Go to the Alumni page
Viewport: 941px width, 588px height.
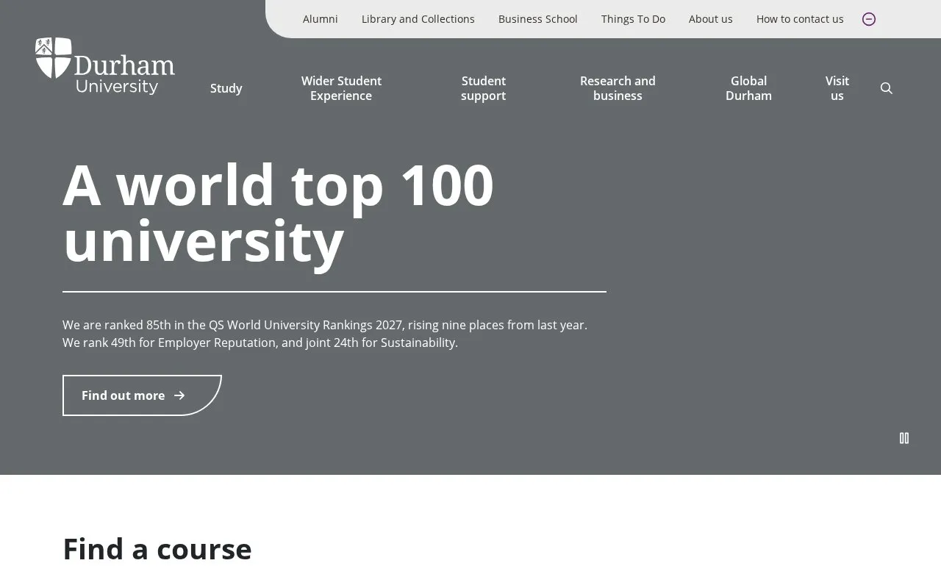pyautogui.click(x=321, y=19)
